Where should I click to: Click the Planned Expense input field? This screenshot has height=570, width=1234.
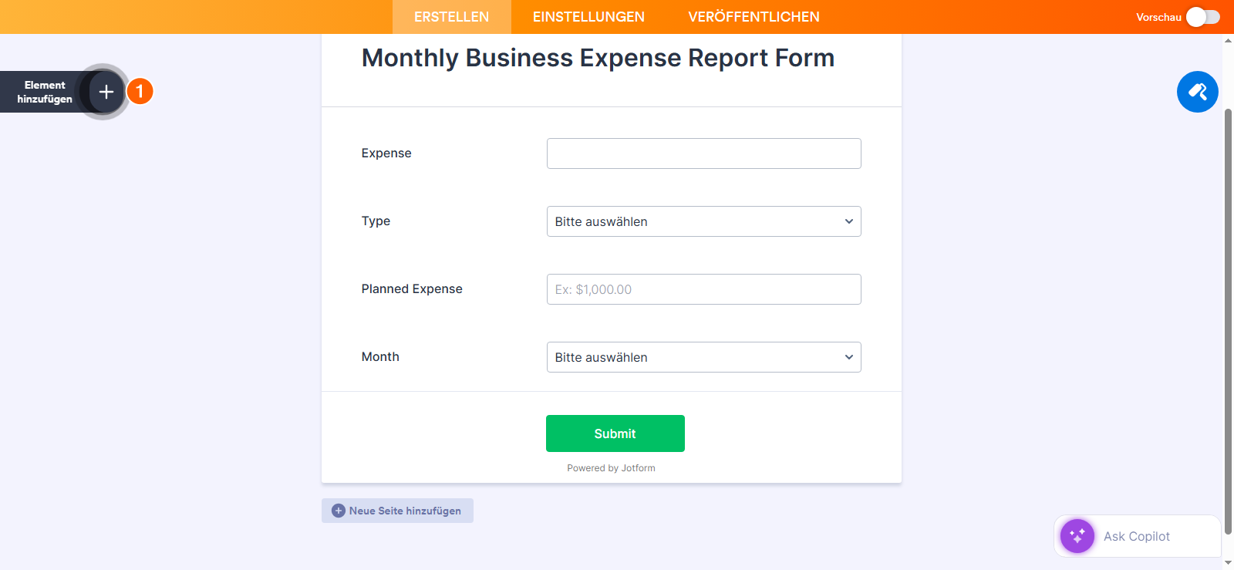(x=703, y=289)
